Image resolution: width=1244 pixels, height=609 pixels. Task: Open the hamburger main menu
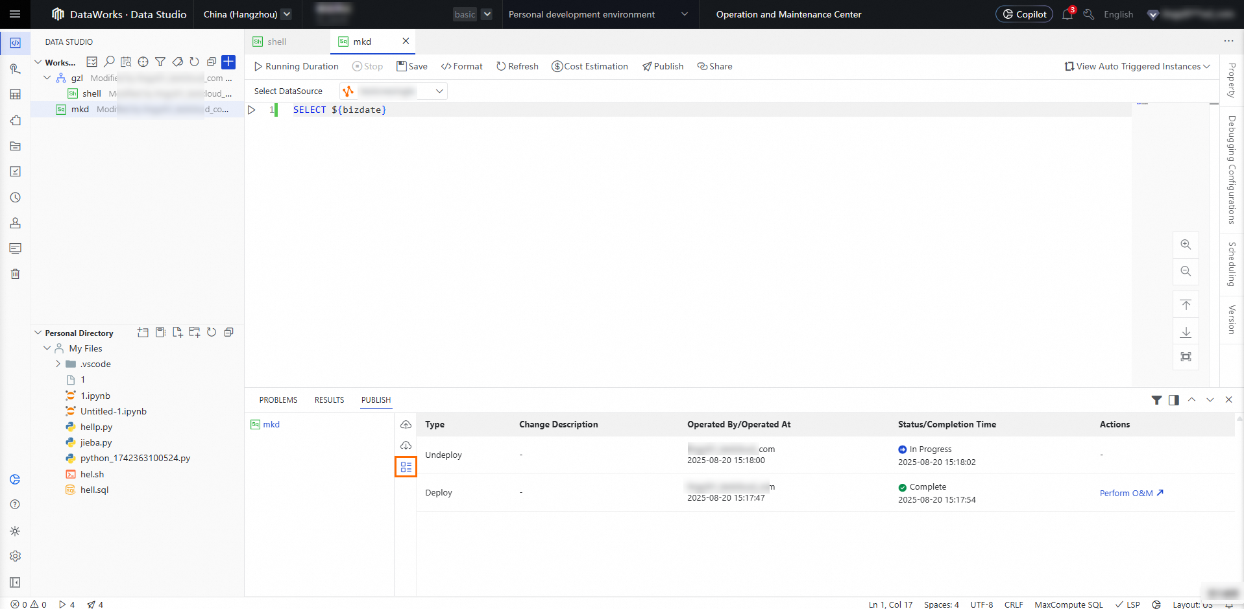pyautogui.click(x=15, y=14)
